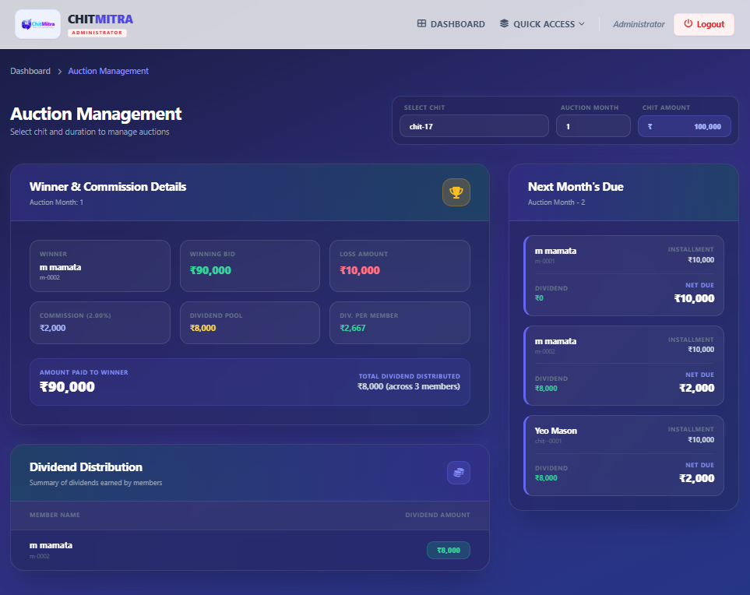Image resolution: width=750 pixels, height=595 pixels.
Task: Open the Quick Access menu
Action: click(x=542, y=24)
